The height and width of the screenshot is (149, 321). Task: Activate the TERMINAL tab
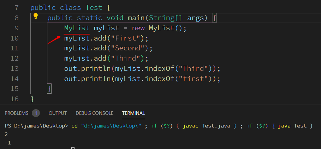pos(133,113)
